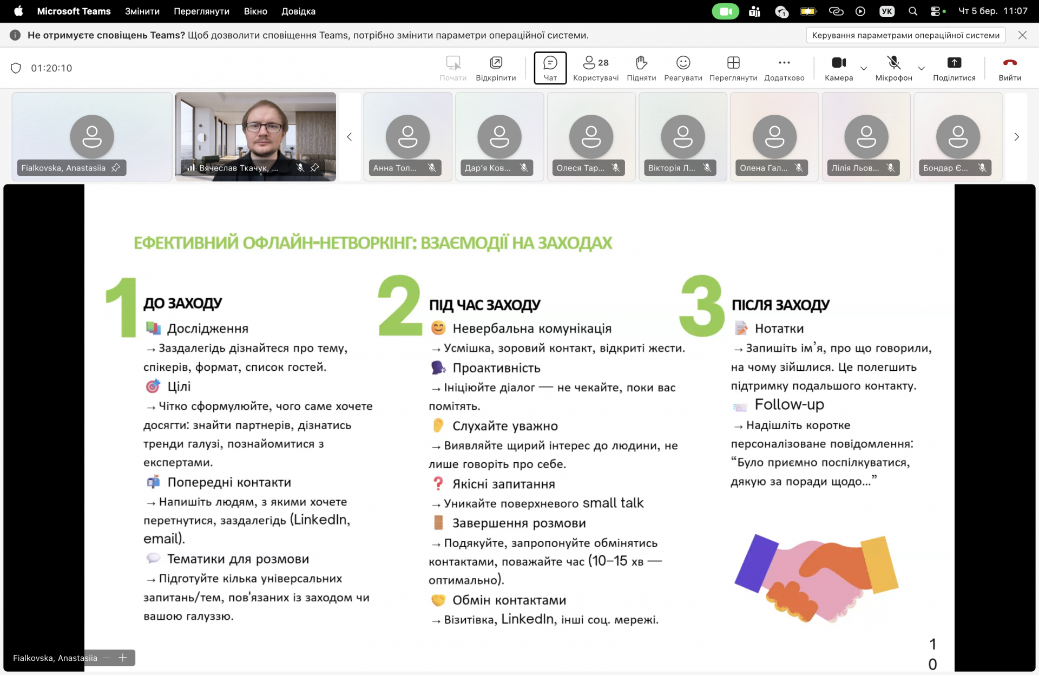This screenshot has height=675, width=1039.
Task: Open the Chat panel
Action: (550, 68)
